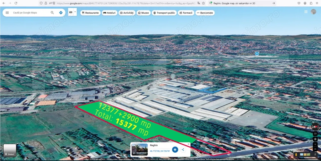
Task: Expand the imagery strip with double chevron
Action: click(315, 155)
